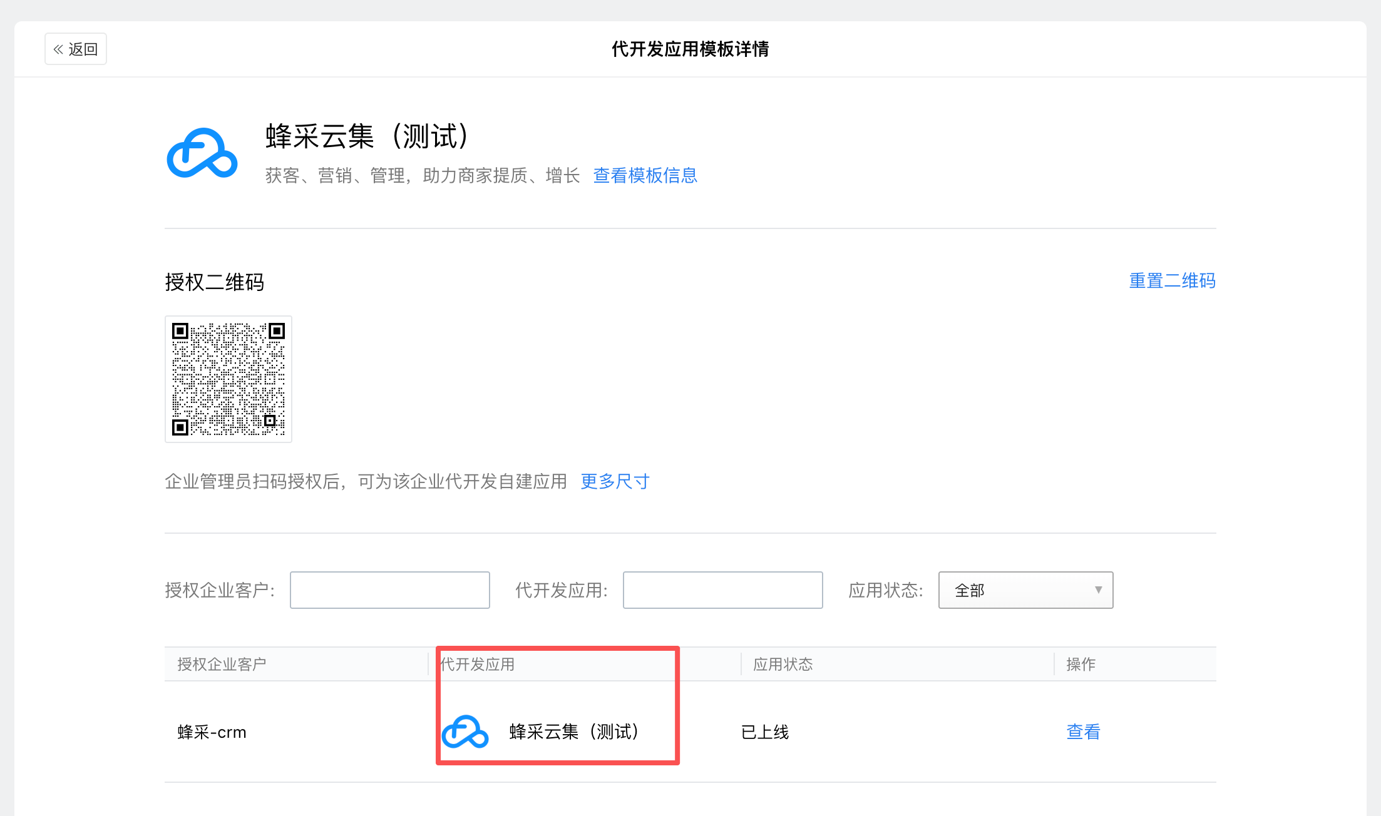Click the small cloud icon in table row

point(465,732)
